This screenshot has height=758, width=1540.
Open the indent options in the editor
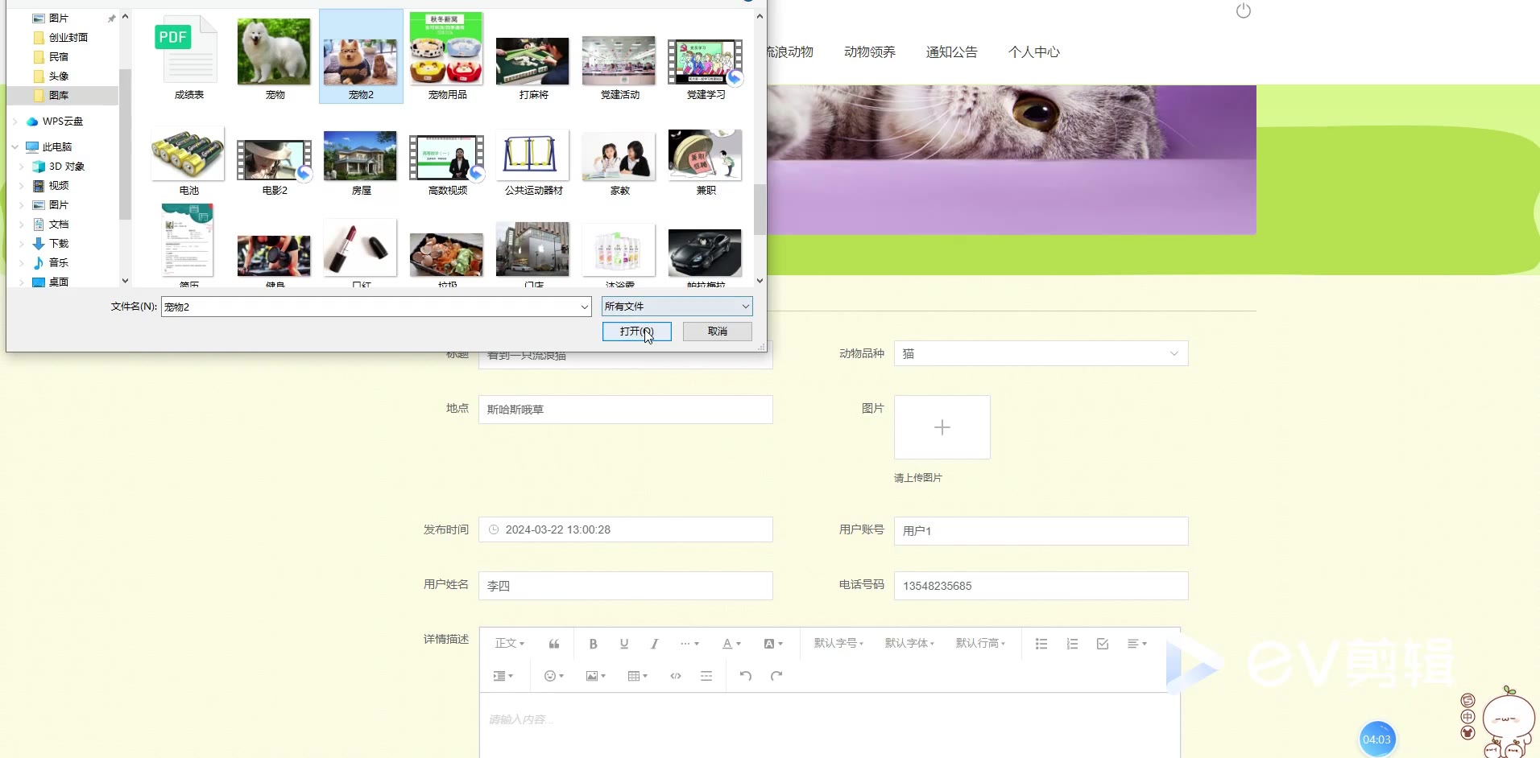503,676
